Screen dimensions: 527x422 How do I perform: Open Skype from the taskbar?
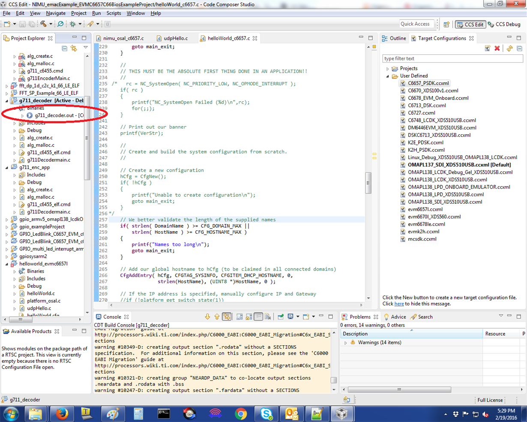(266, 414)
